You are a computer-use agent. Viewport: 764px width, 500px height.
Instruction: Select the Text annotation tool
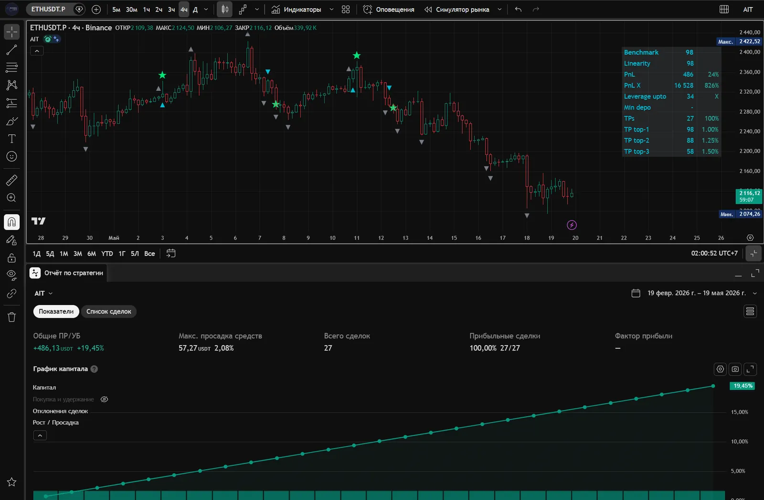tap(11, 139)
